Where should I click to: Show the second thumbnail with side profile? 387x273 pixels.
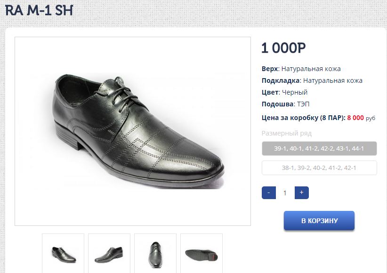pos(109,253)
